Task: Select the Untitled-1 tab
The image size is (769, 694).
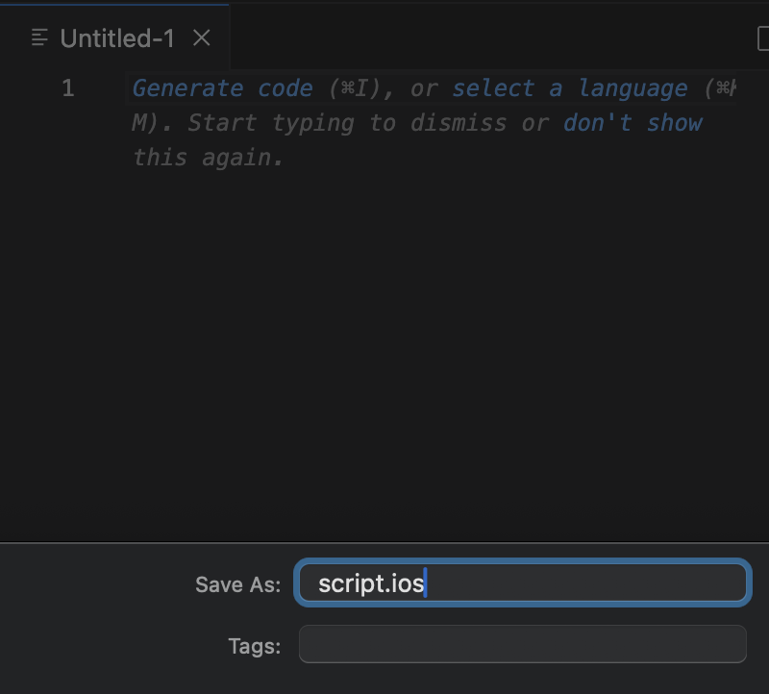Action: click(117, 37)
